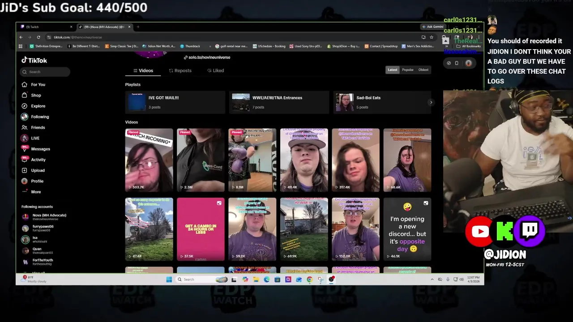573x322 pixels.
Task: Open a new browser tab
Action: click(138, 27)
